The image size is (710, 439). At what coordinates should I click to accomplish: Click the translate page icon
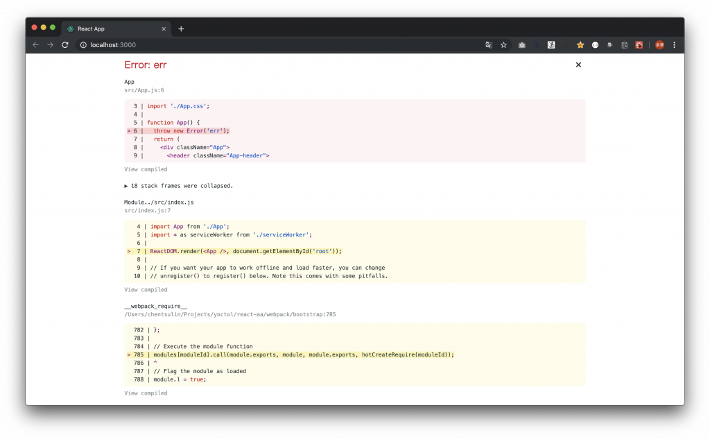tap(489, 45)
